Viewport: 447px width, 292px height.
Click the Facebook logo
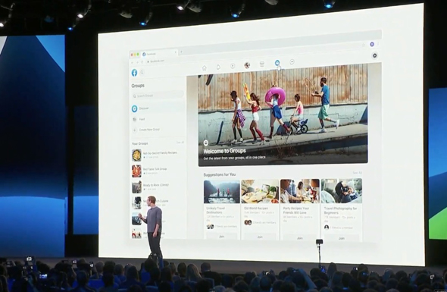(134, 73)
